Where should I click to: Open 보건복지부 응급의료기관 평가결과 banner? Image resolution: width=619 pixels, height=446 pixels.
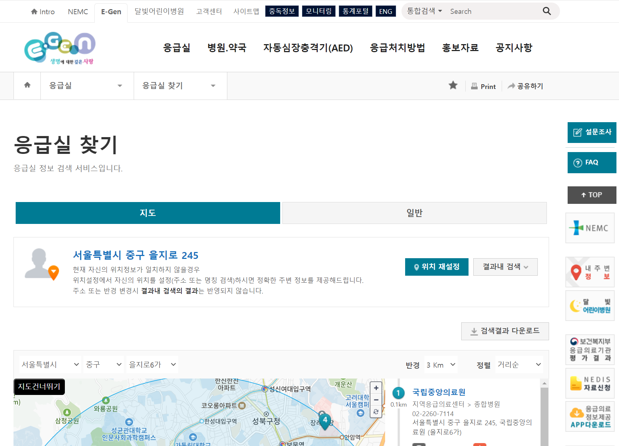tap(590, 350)
